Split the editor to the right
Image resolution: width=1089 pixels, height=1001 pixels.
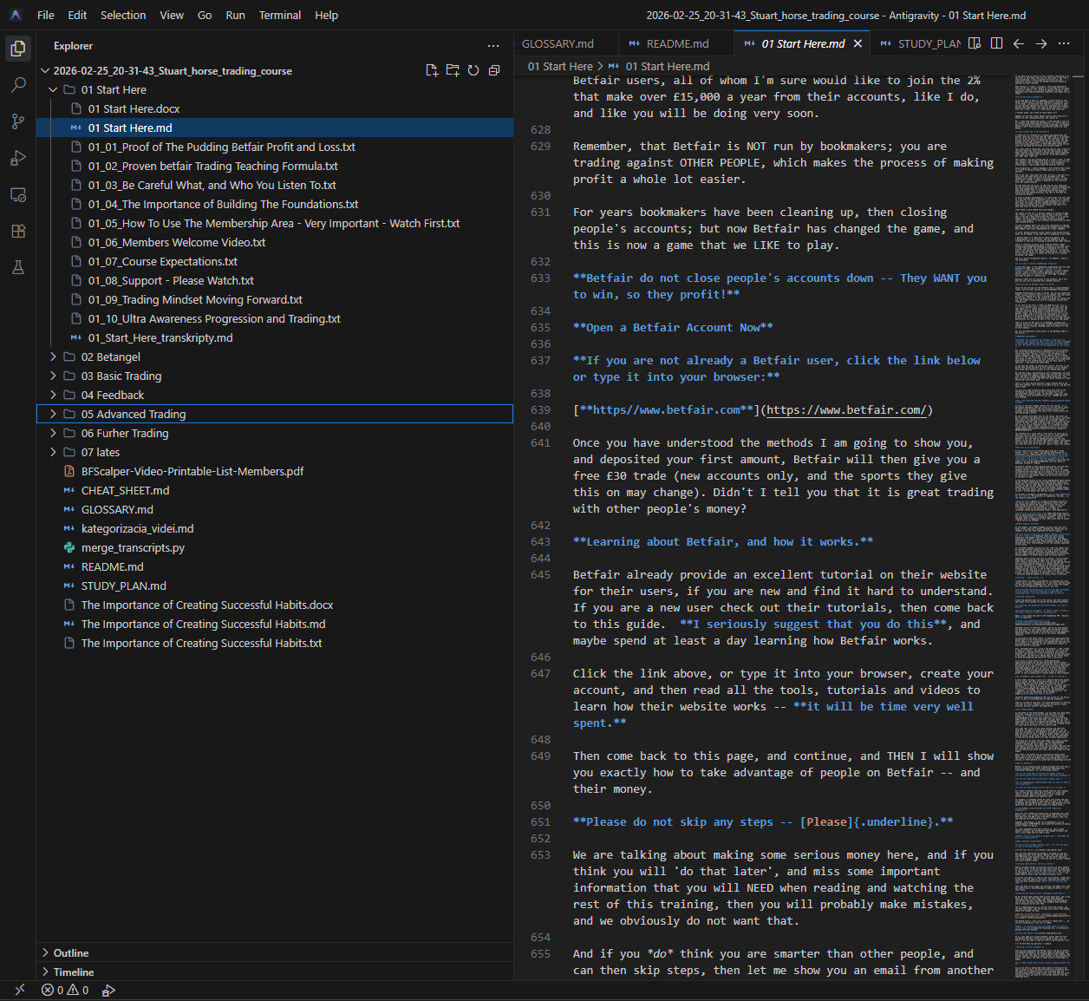pyautogui.click(x=997, y=43)
